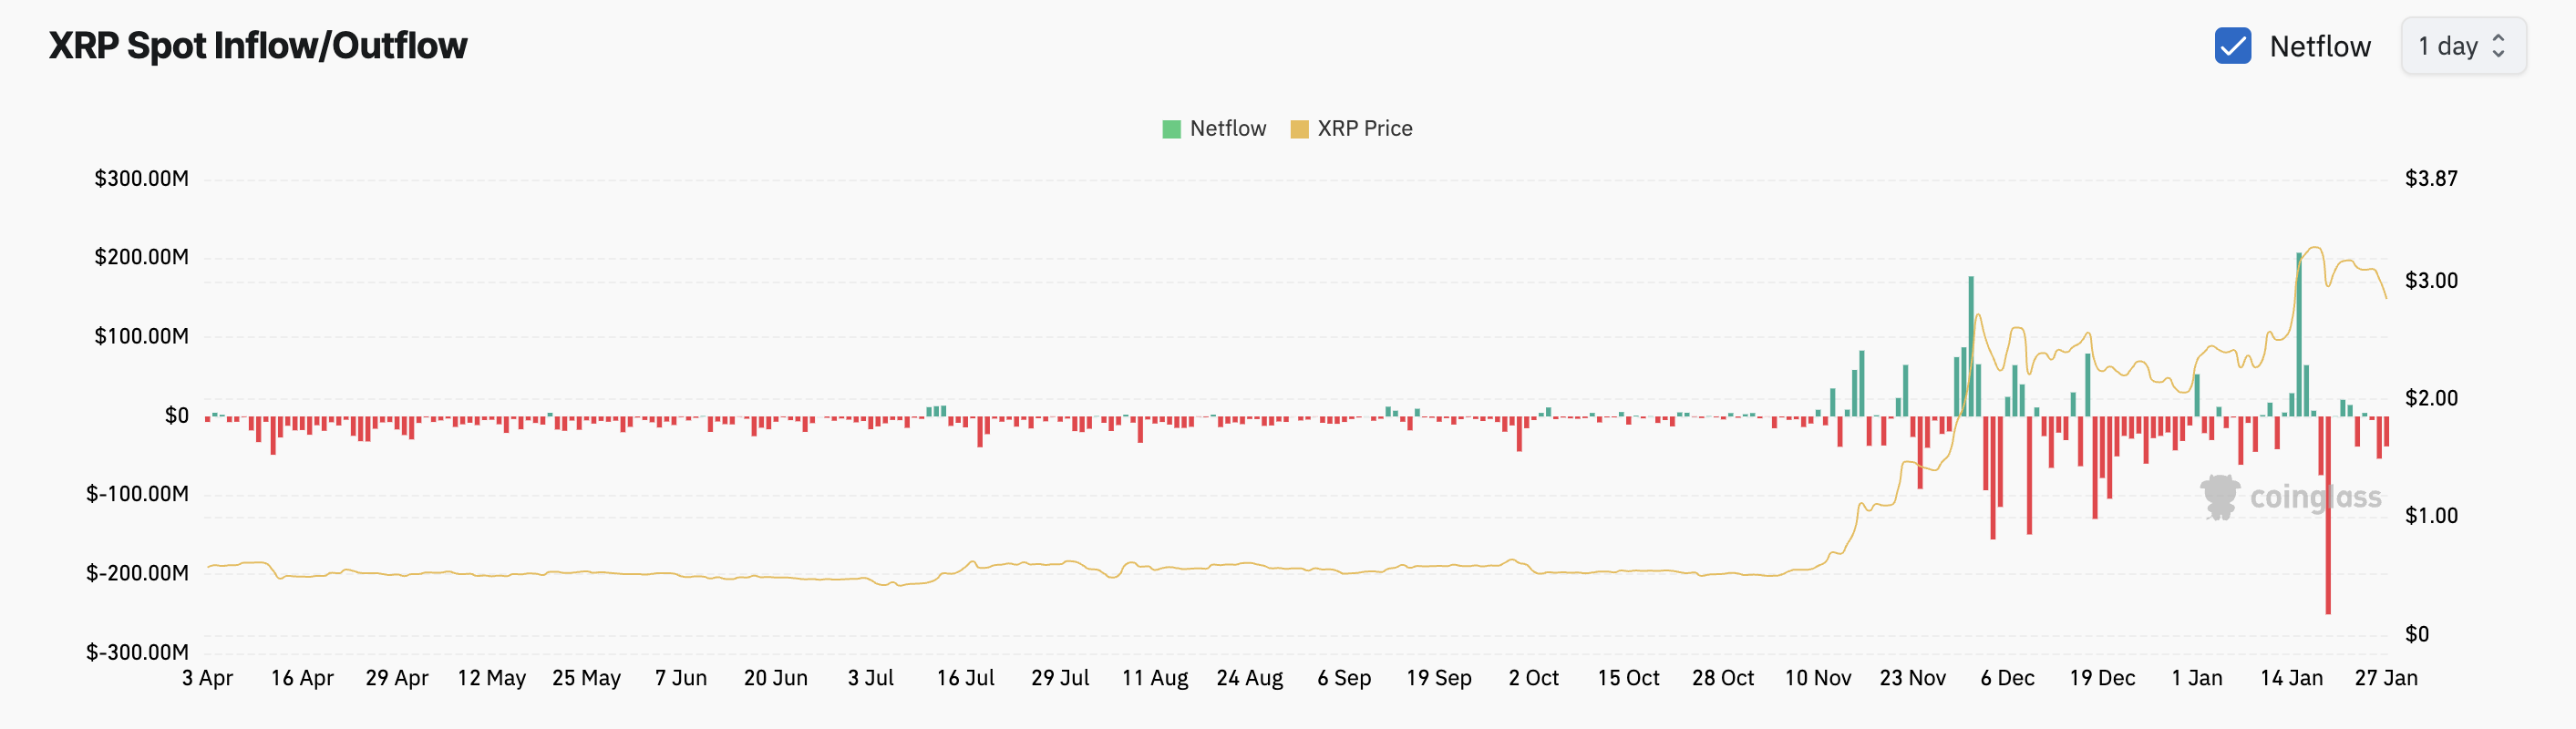Click the $300.00M left axis label

click(141, 179)
